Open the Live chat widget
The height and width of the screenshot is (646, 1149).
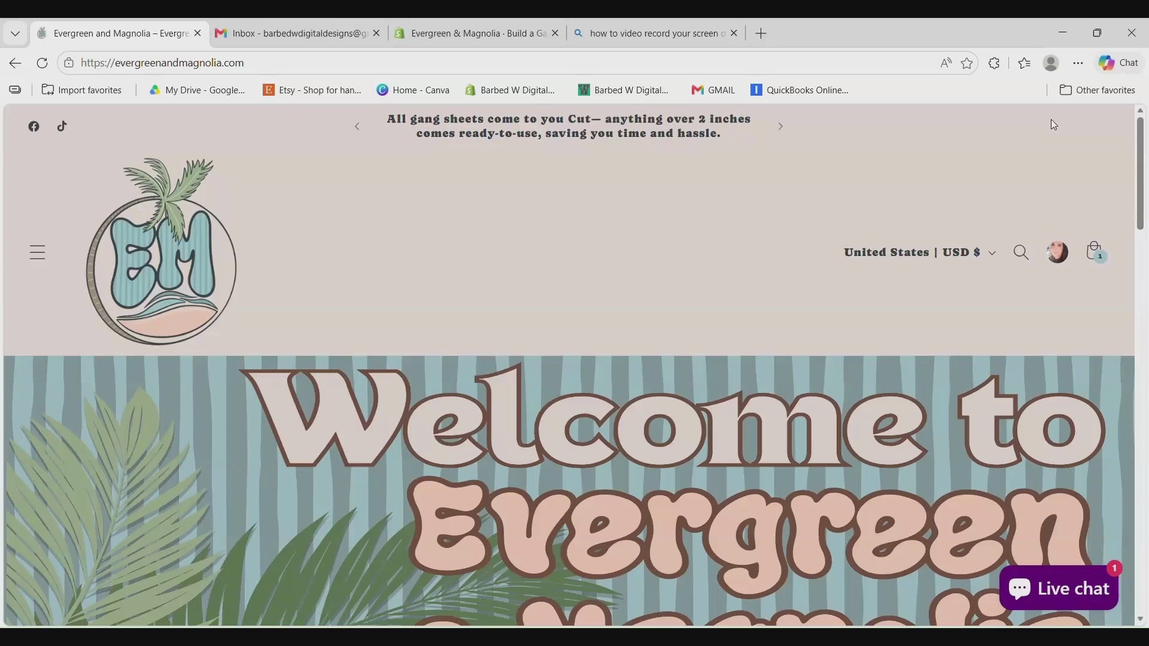tap(1059, 588)
